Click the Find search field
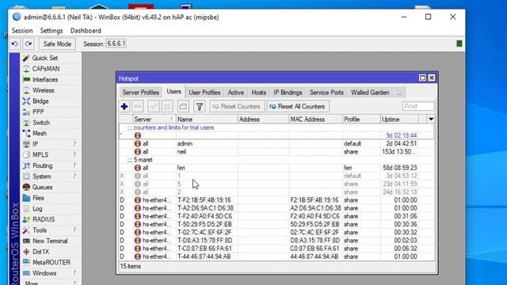 click(418, 106)
